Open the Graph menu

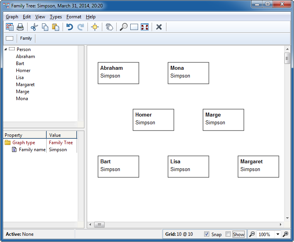pos(12,17)
